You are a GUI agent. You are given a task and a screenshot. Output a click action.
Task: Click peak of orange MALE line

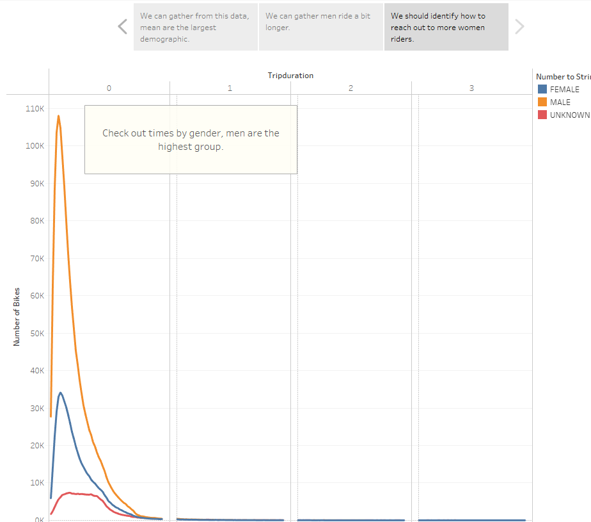click(58, 117)
